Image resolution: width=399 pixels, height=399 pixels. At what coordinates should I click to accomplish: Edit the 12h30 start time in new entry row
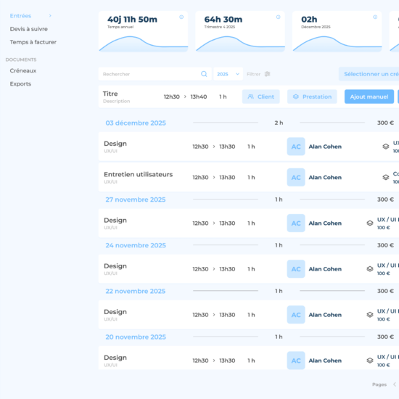point(172,96)
